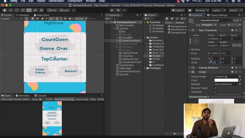Open the Untagged Tag dropdown
245x138 pixels.
[x=209, y=25]
